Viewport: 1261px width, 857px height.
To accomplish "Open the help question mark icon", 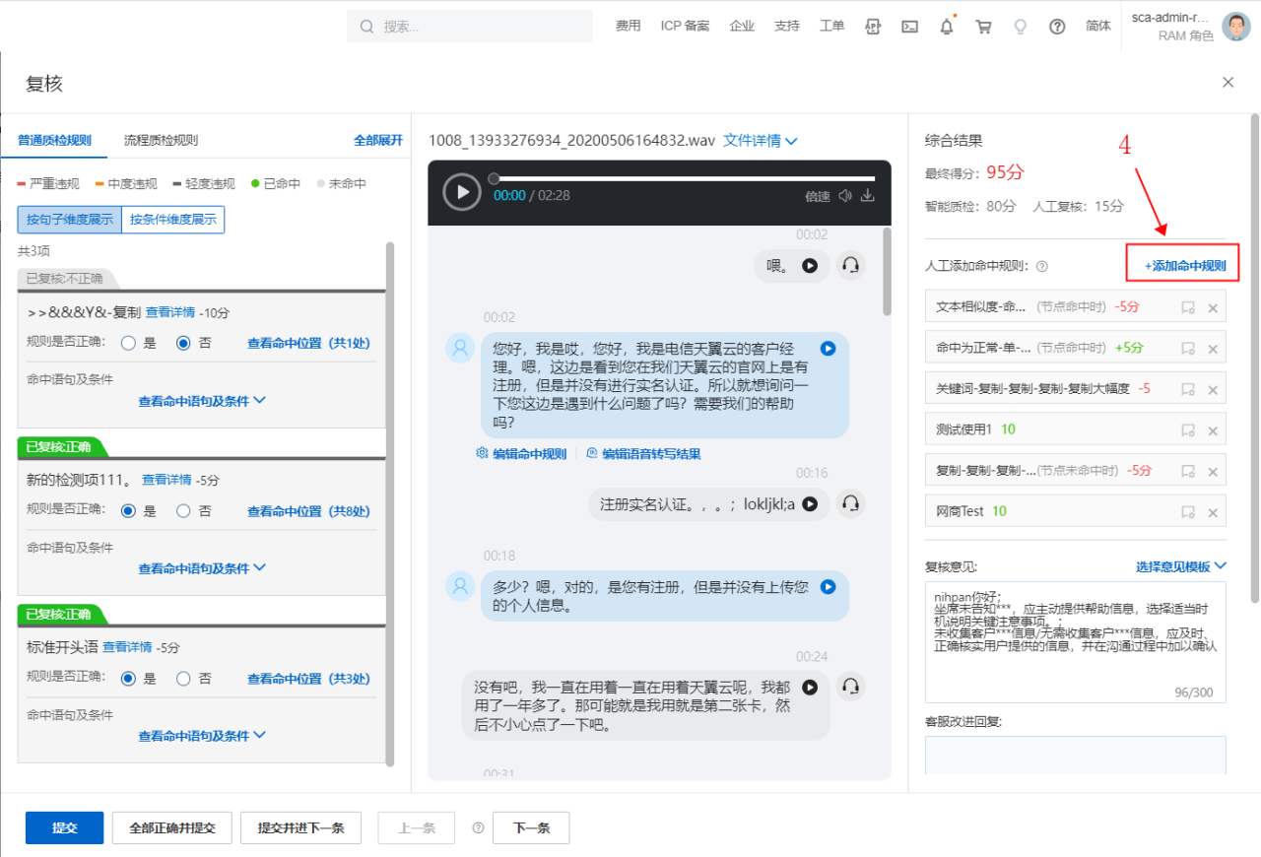I will pos(1057,27).
